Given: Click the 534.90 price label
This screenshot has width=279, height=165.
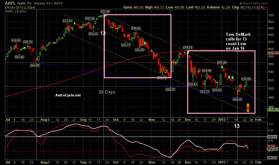Looking at the screenshot, I should coord(206,71).
